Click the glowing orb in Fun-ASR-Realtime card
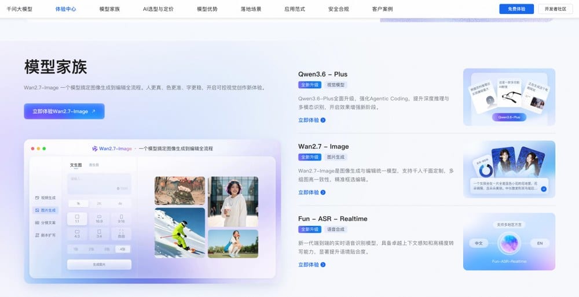Image resolution: width=579 pixels, height=297 pixels. (x=509, y=243)
